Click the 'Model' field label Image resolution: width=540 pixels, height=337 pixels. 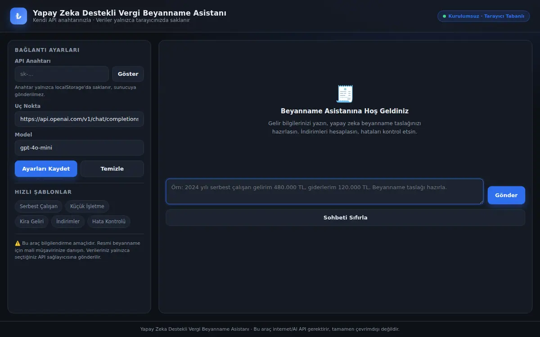[23, 135]
